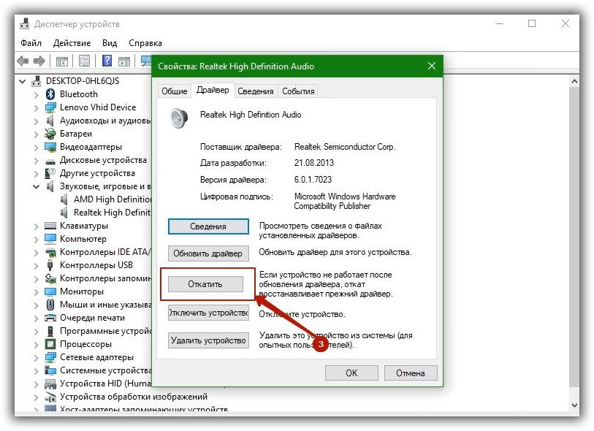Click the speaker icon of AMD High Definition

(64, 199)
